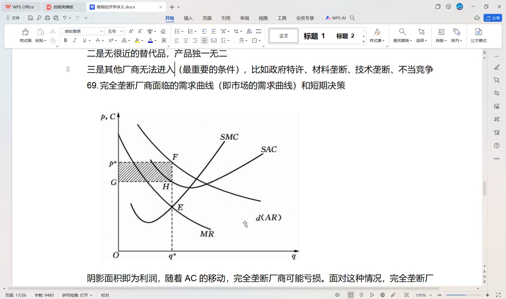The image size is (506, 299).
Task: Toggle underline formatting
Action: point(84,40)
